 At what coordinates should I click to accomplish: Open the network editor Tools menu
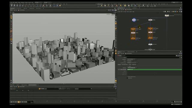tap(127, 12)
